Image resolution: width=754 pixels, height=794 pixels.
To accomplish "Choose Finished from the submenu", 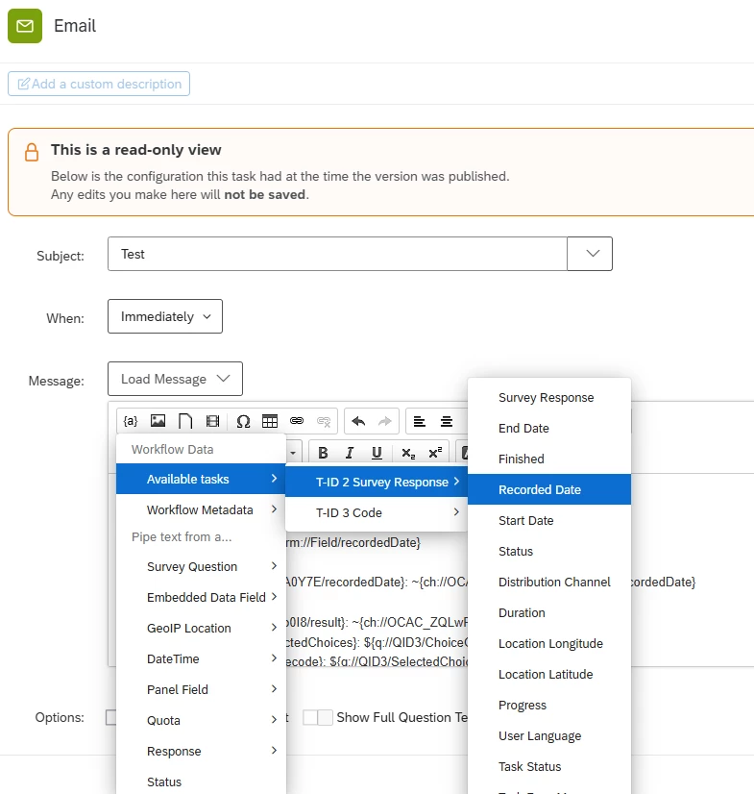I will 549,459.
